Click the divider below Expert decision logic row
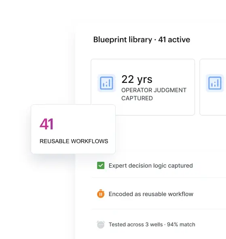Screen dimensions: 226x239 [x=158, y=178]
